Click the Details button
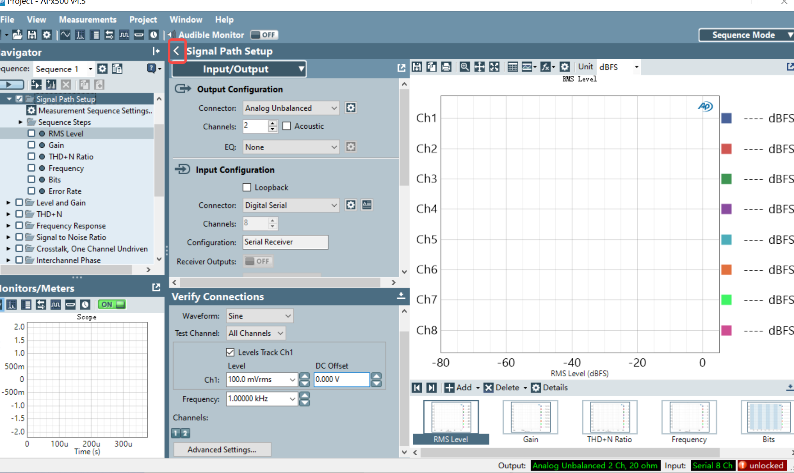Viewport: 794px width, 473px height. click(550, 387)
